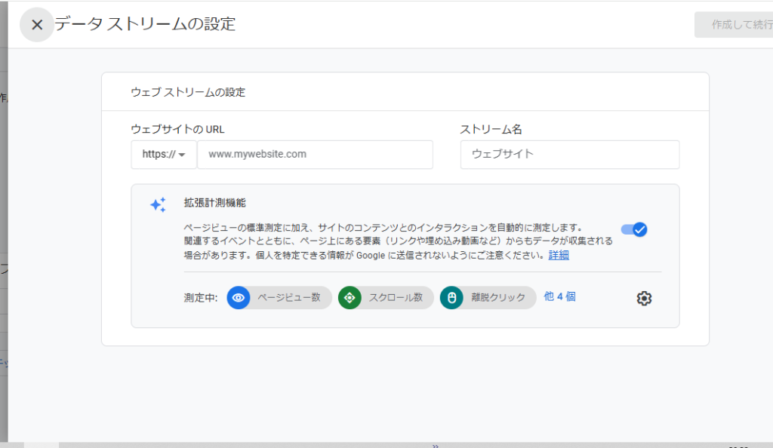Click the horizontal scrollbar at the bottom
The image size is (773, 448).
pos(226,445)
